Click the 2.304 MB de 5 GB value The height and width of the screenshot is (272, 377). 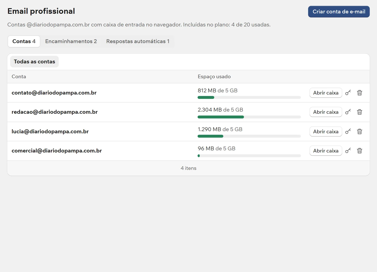[220, 110]
